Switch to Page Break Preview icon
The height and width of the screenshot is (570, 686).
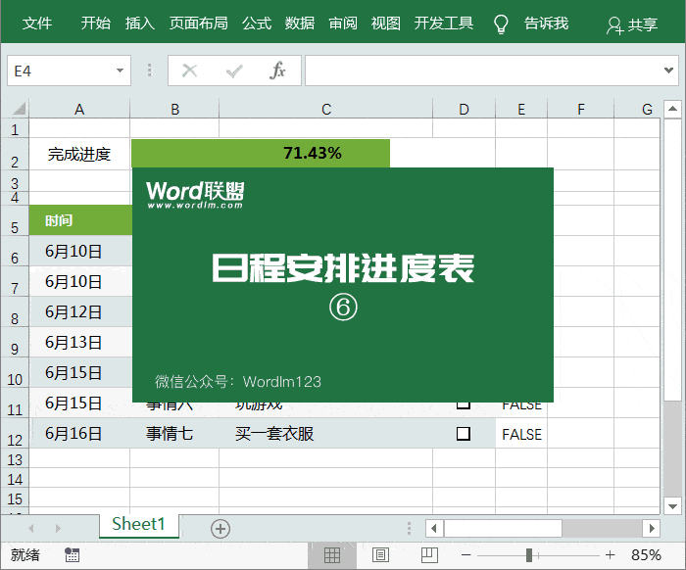[428, 555]
